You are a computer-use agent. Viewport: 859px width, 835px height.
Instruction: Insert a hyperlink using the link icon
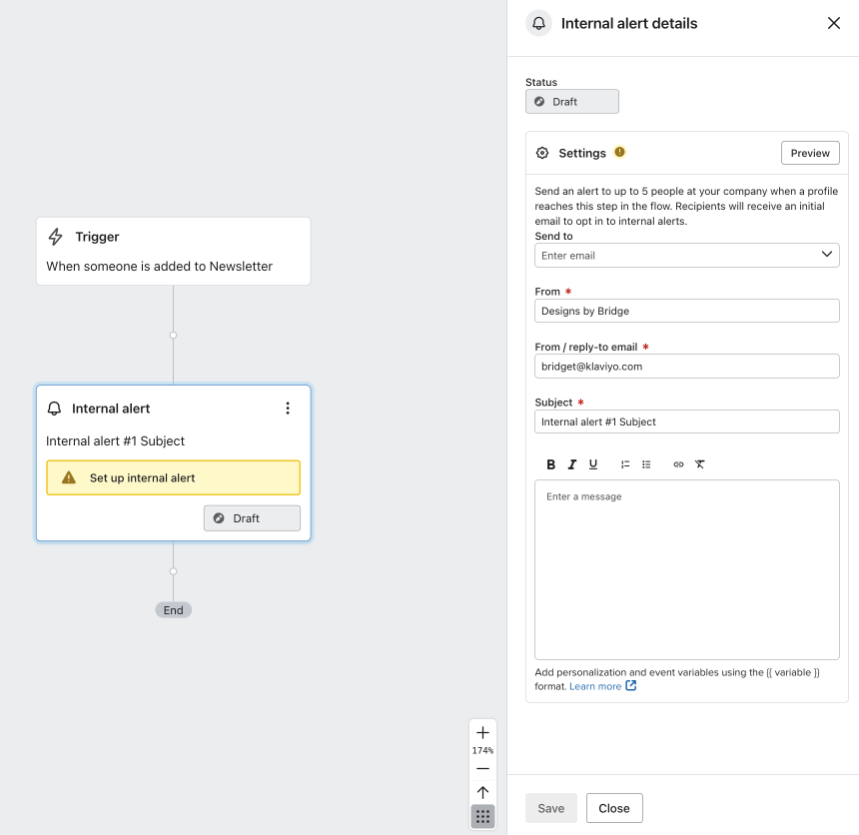[678, 463]
